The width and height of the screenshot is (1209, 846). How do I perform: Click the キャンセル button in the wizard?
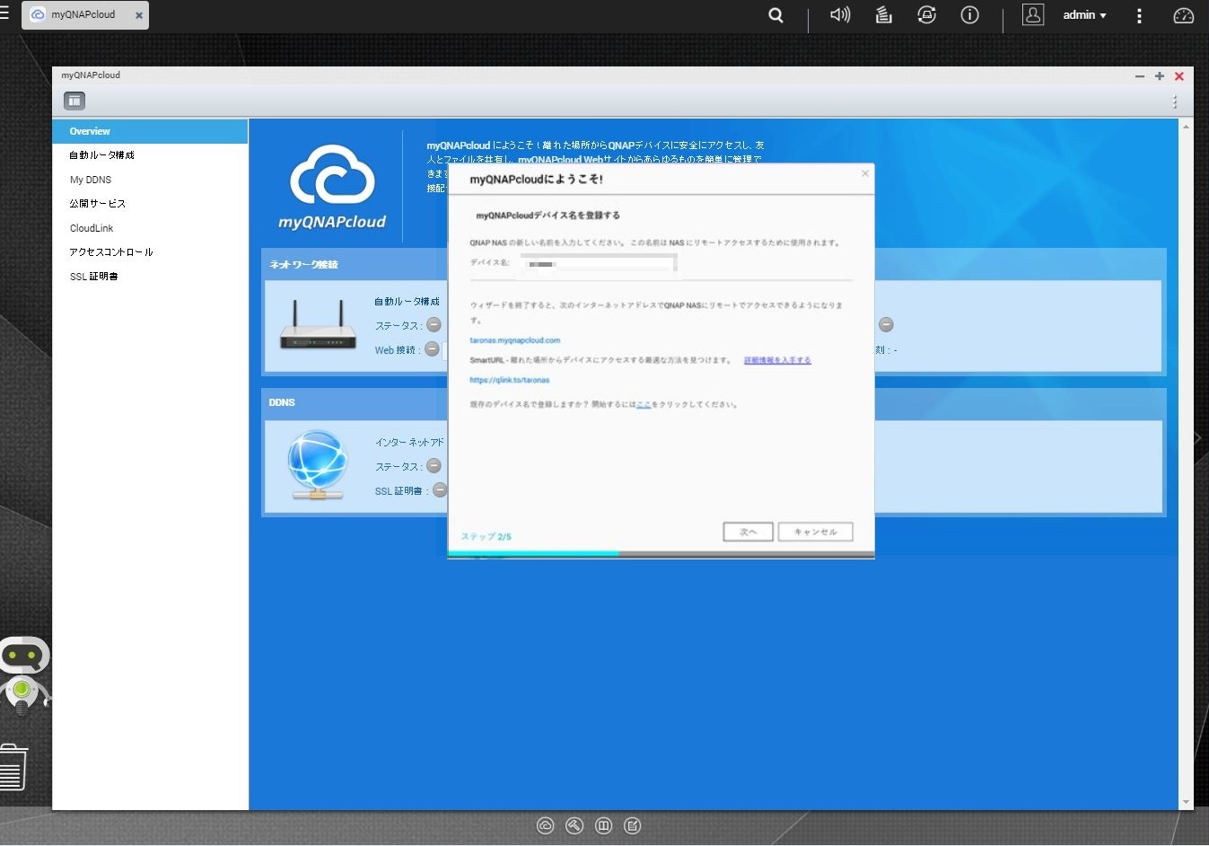(815, 532)
